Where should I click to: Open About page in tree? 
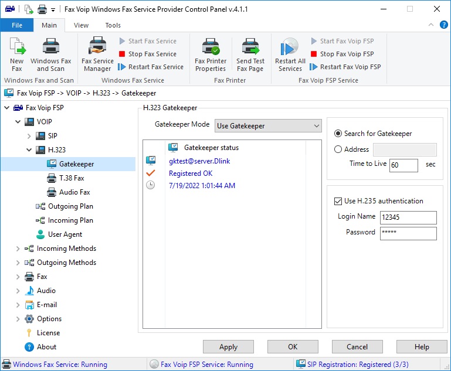[46, 347]
